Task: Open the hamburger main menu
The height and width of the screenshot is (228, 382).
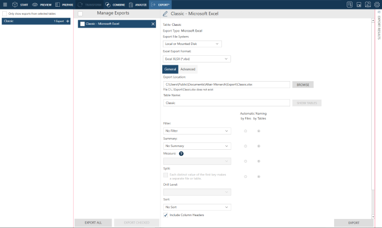Action: click(x=5, y=5)
